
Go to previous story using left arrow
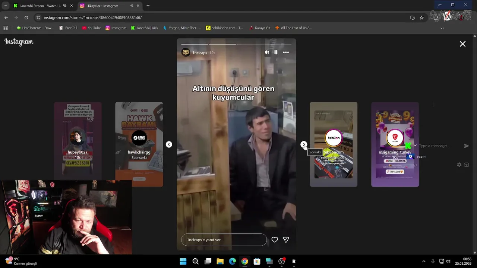point(169,144)
